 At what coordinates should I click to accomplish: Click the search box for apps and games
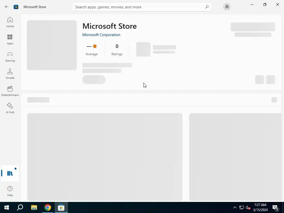tap(142, 7)
